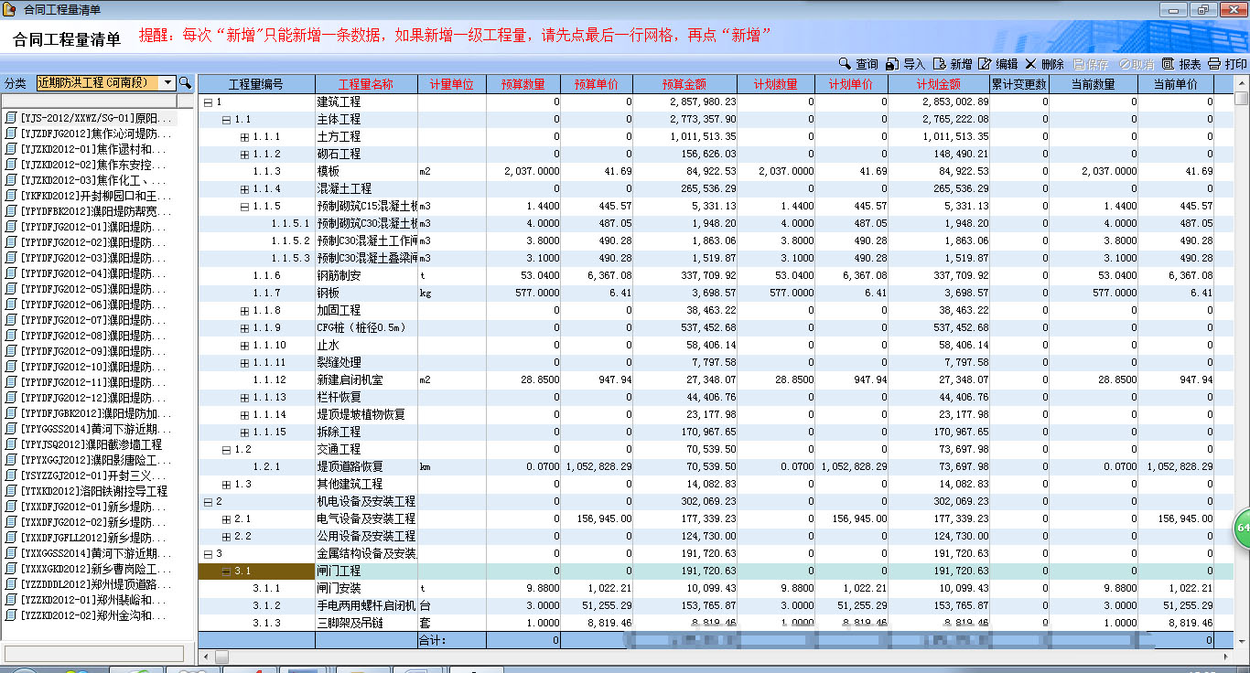The image size is (1250, 673).
Task: Click the filter input above project list
Action: (x=90, y=101)
